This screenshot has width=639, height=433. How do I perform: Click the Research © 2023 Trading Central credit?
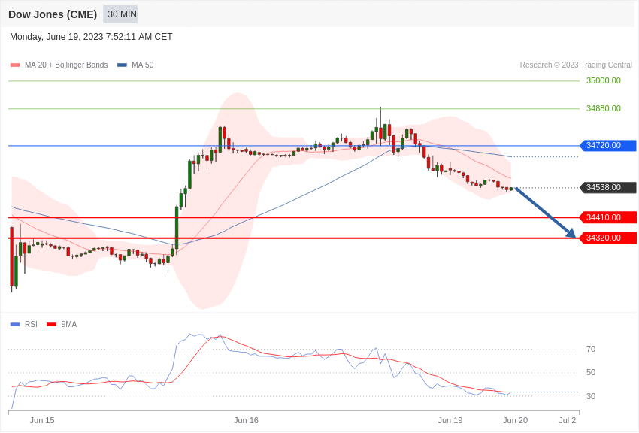(x=575, y=65)
